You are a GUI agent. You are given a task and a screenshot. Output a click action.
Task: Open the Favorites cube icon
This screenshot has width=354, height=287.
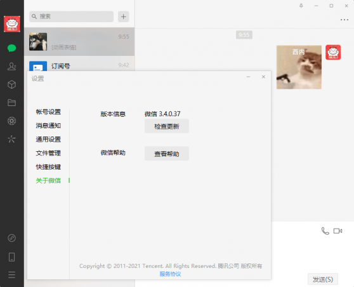12,84
